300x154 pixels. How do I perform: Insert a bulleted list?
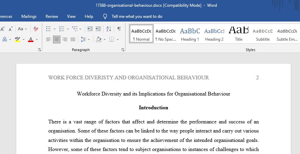click(x=48, y=29)
